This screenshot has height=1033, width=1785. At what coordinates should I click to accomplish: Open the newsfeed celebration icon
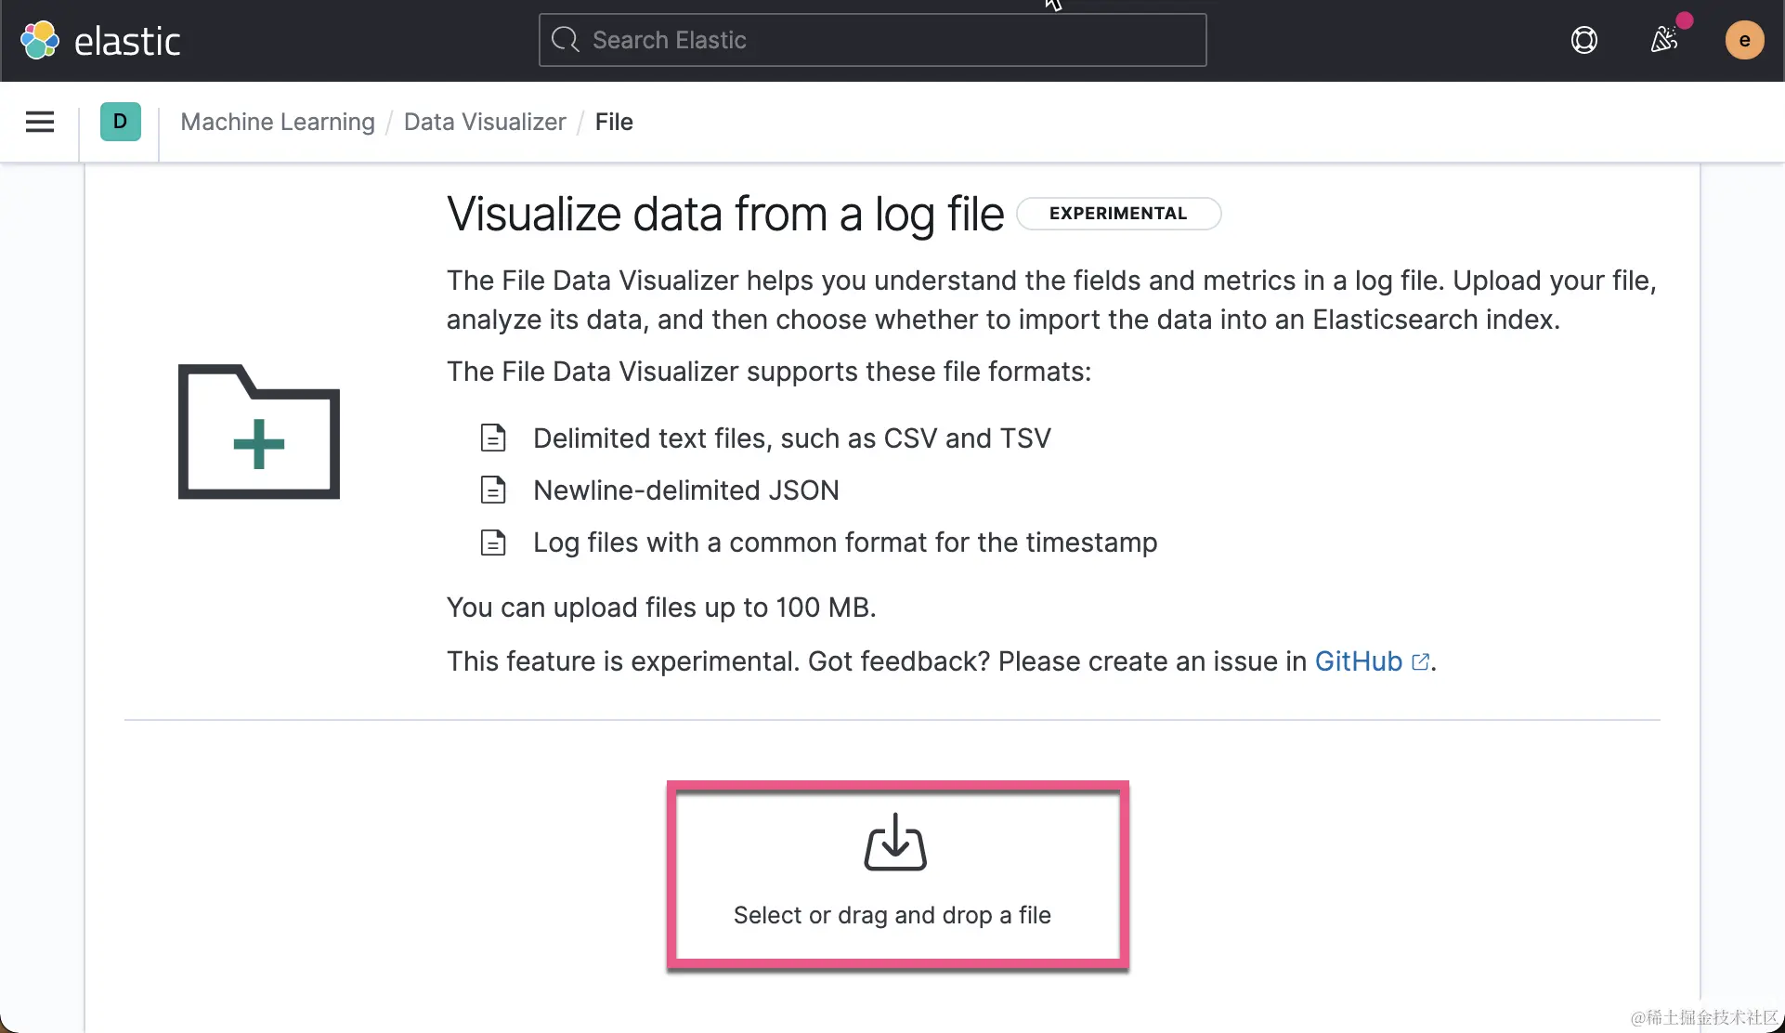[1664, 40]
